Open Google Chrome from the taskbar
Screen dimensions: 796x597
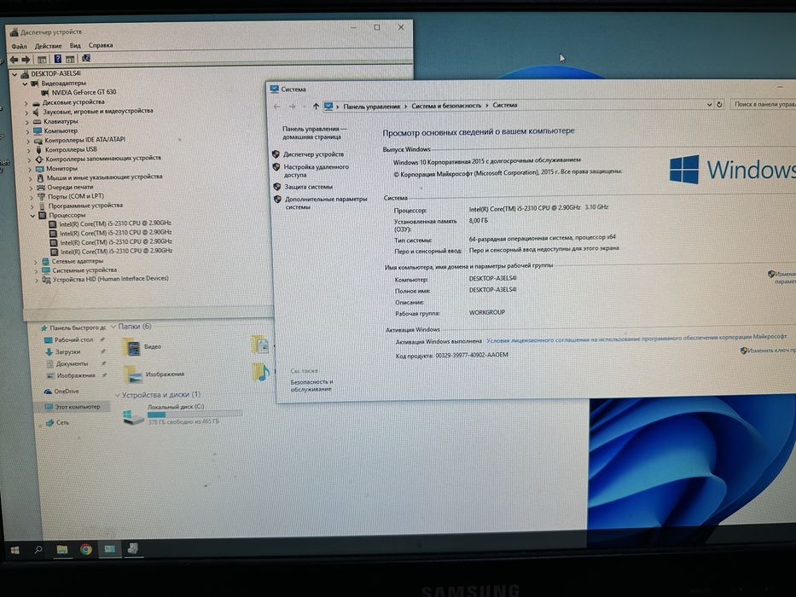point(86,549)
